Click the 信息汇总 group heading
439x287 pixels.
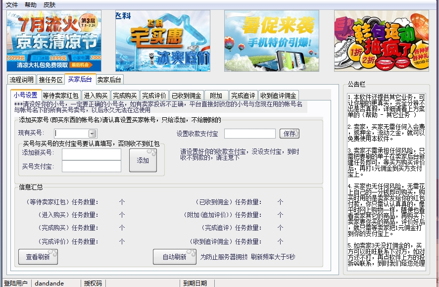click(31, 187)
